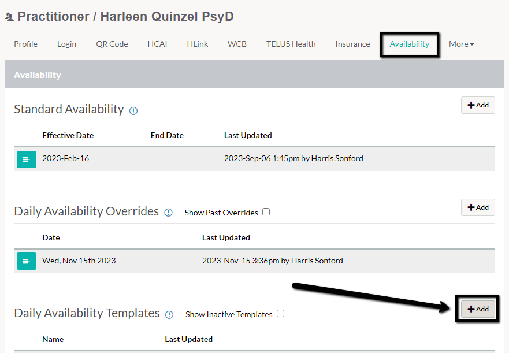The image size is (509, 353).
Task: Click '2023-Sep-06 1:45pm by Harris Sonford' text
Action: [293, 158]
